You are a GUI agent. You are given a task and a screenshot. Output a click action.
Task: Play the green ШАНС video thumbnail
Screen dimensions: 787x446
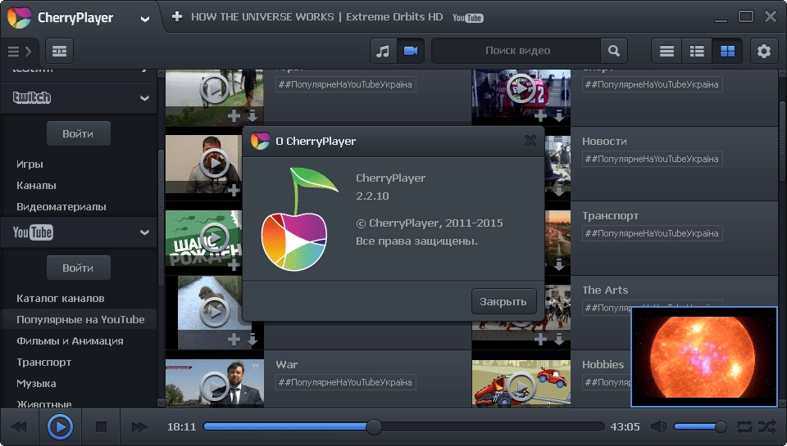pyautogui.click(x=215, y=237)
